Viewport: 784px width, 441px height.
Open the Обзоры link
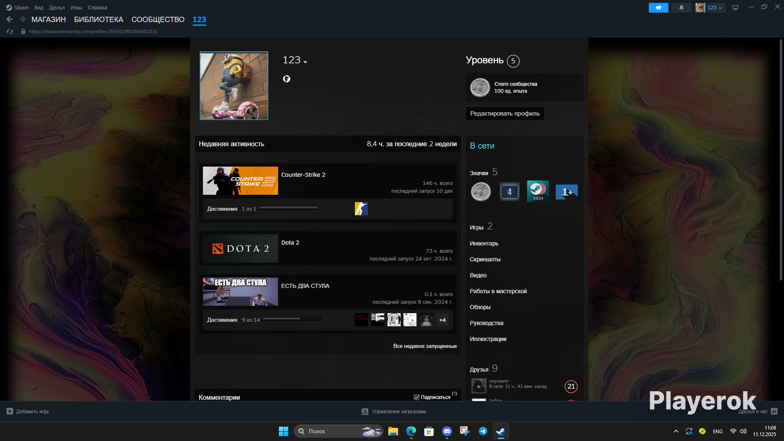480,307
